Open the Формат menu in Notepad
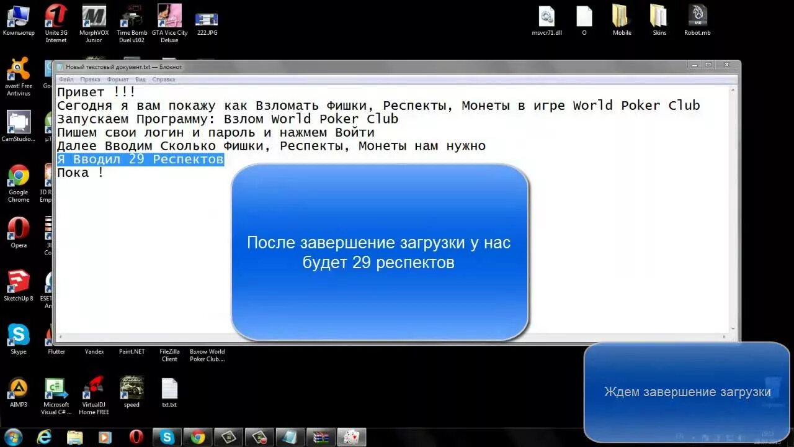The width and height of the screenshot is (794, 447). click(118, 79)
